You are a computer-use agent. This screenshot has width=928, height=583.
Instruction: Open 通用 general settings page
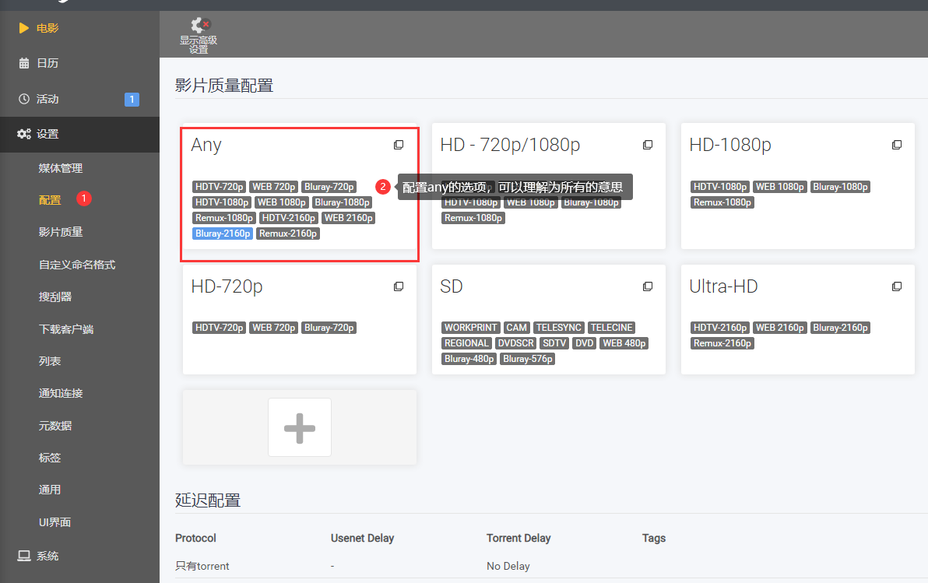click(50, 490)
